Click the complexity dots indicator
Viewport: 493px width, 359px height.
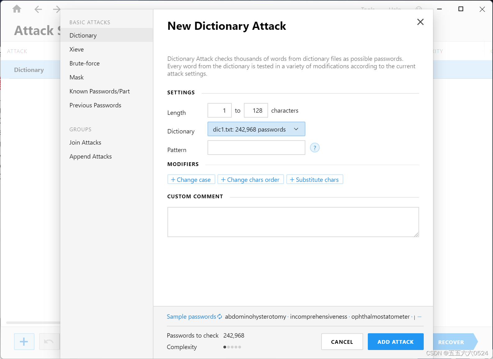[232, 347]
